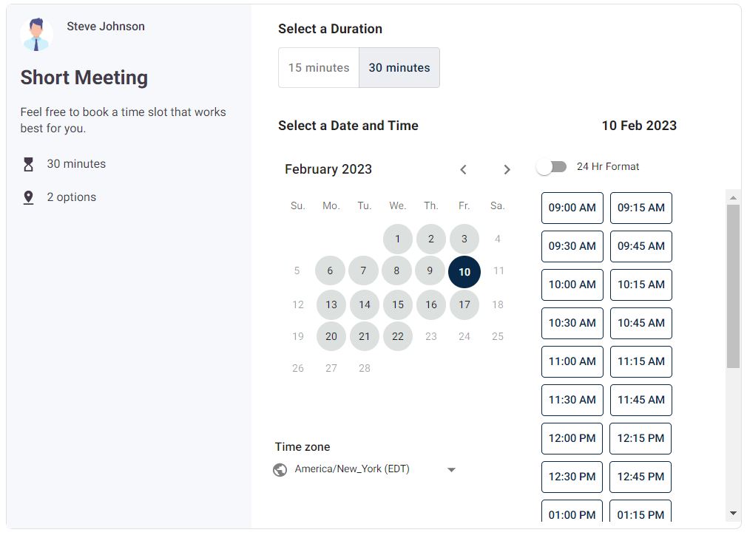
Task: Book the 09:00 AM time slot
Action: [x=572, y=208]
